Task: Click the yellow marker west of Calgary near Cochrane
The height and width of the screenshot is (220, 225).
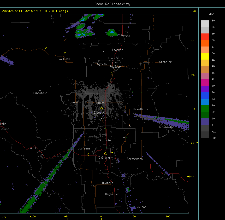Action: 89,154
